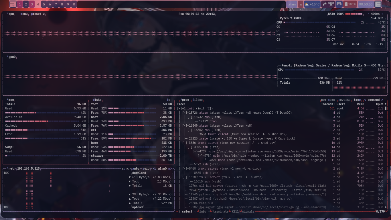Click the grid icon at the panel's far right
This screenshot has width=391, height=220.
pyautogui.click(x=378, y=4)
